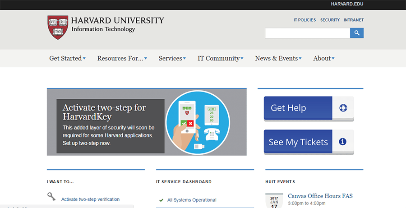
Task: Click the green checkmark status icon
Action: pyautogui.click(x=161, y=200)
